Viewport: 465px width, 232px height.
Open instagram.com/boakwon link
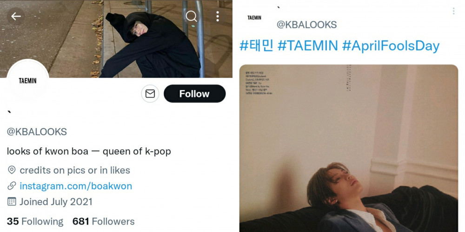(x=76, y=186)
